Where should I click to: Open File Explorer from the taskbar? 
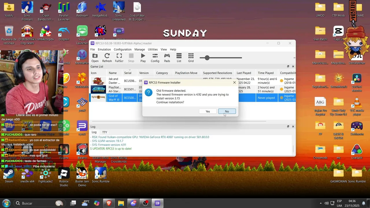121,203
